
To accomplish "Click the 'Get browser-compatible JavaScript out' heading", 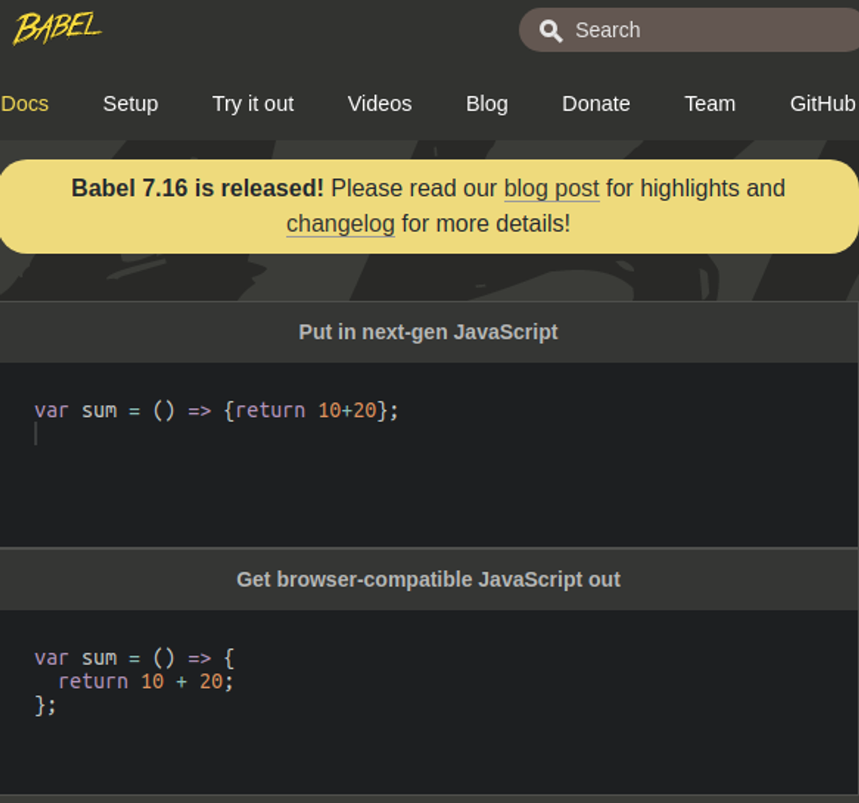I will tap(429, 580).
